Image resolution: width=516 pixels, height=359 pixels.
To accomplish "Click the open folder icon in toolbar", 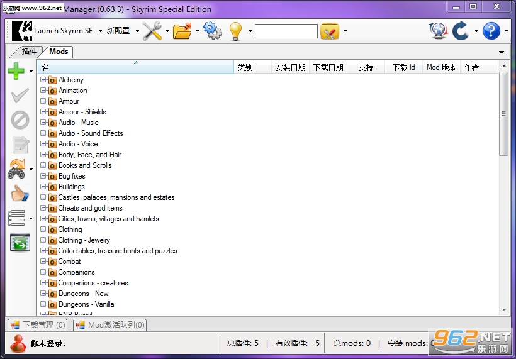I will coord(182,31).
